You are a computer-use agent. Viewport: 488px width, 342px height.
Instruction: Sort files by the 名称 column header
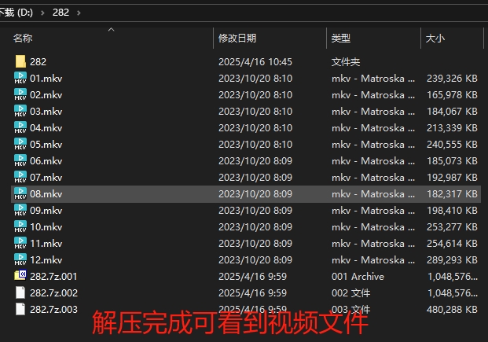tap(23, 39)
